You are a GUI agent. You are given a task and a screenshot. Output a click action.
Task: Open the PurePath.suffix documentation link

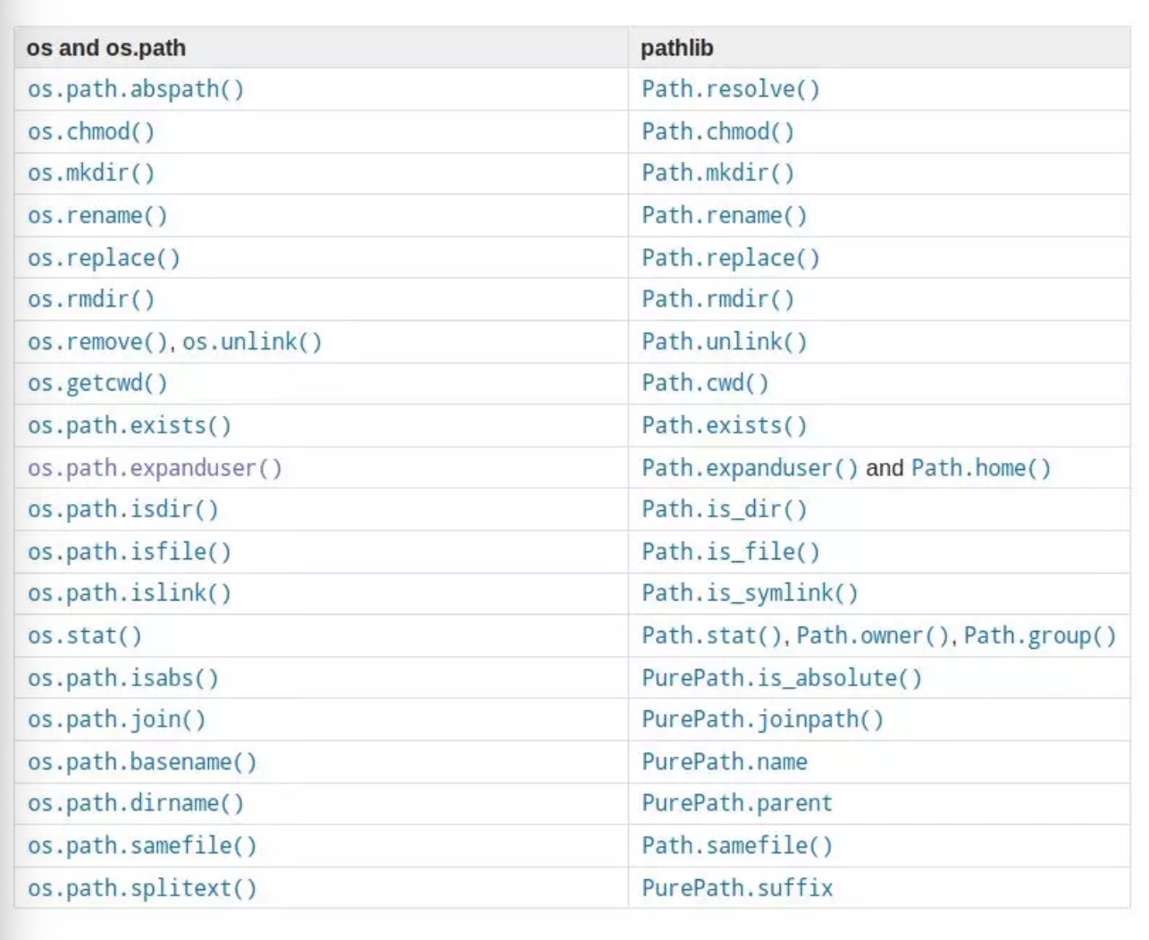click(x=735, y=886)
